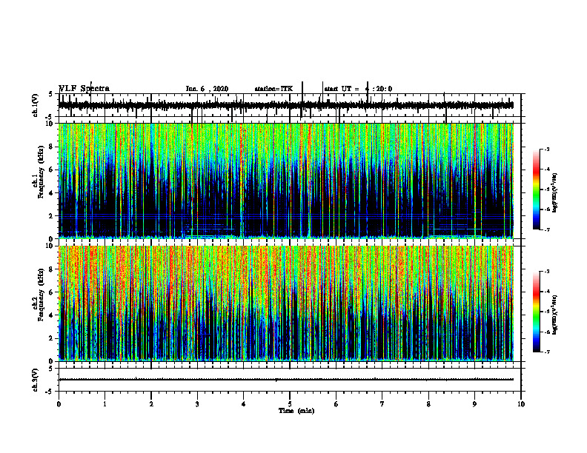This screenshot has width=587, height=453.
Task: Click the "-7" tick on ch.1 color bar
Action: [x=546, y=229]
